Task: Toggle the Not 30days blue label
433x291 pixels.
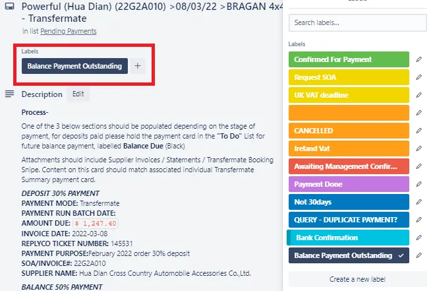Action: [x=349, y=202]
